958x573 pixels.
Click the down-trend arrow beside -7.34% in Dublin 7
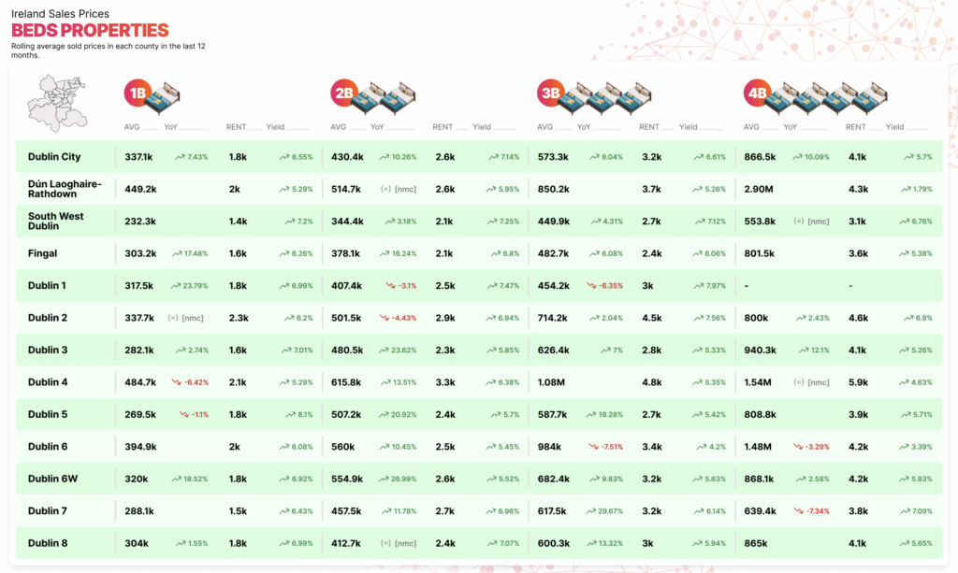click(798, 511)
